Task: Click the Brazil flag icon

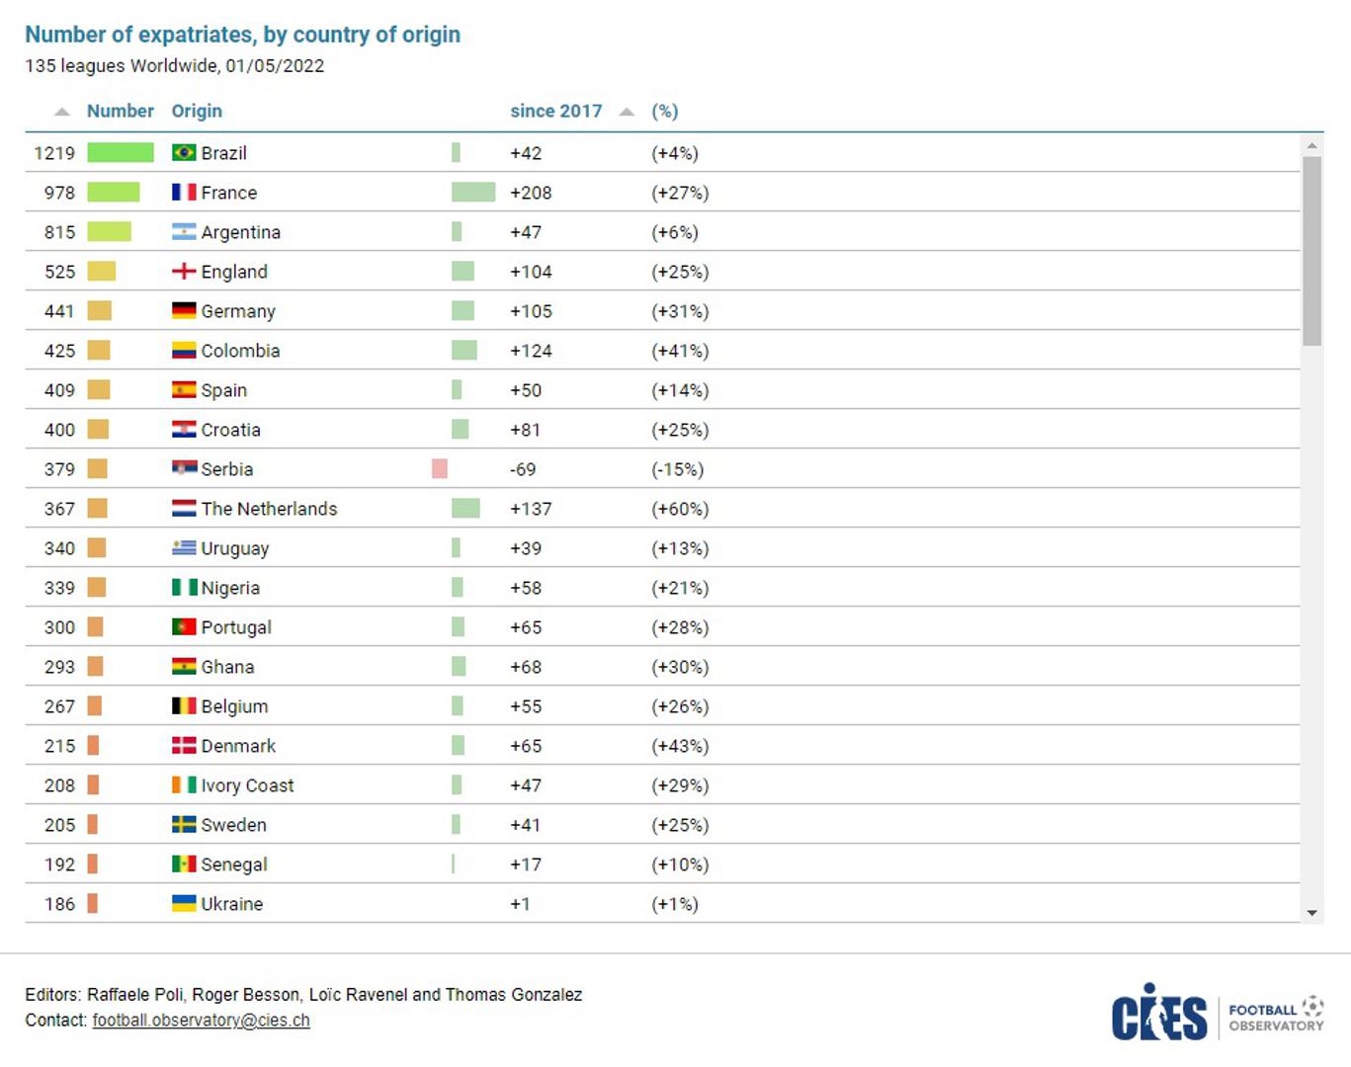Action: [184, 153]
